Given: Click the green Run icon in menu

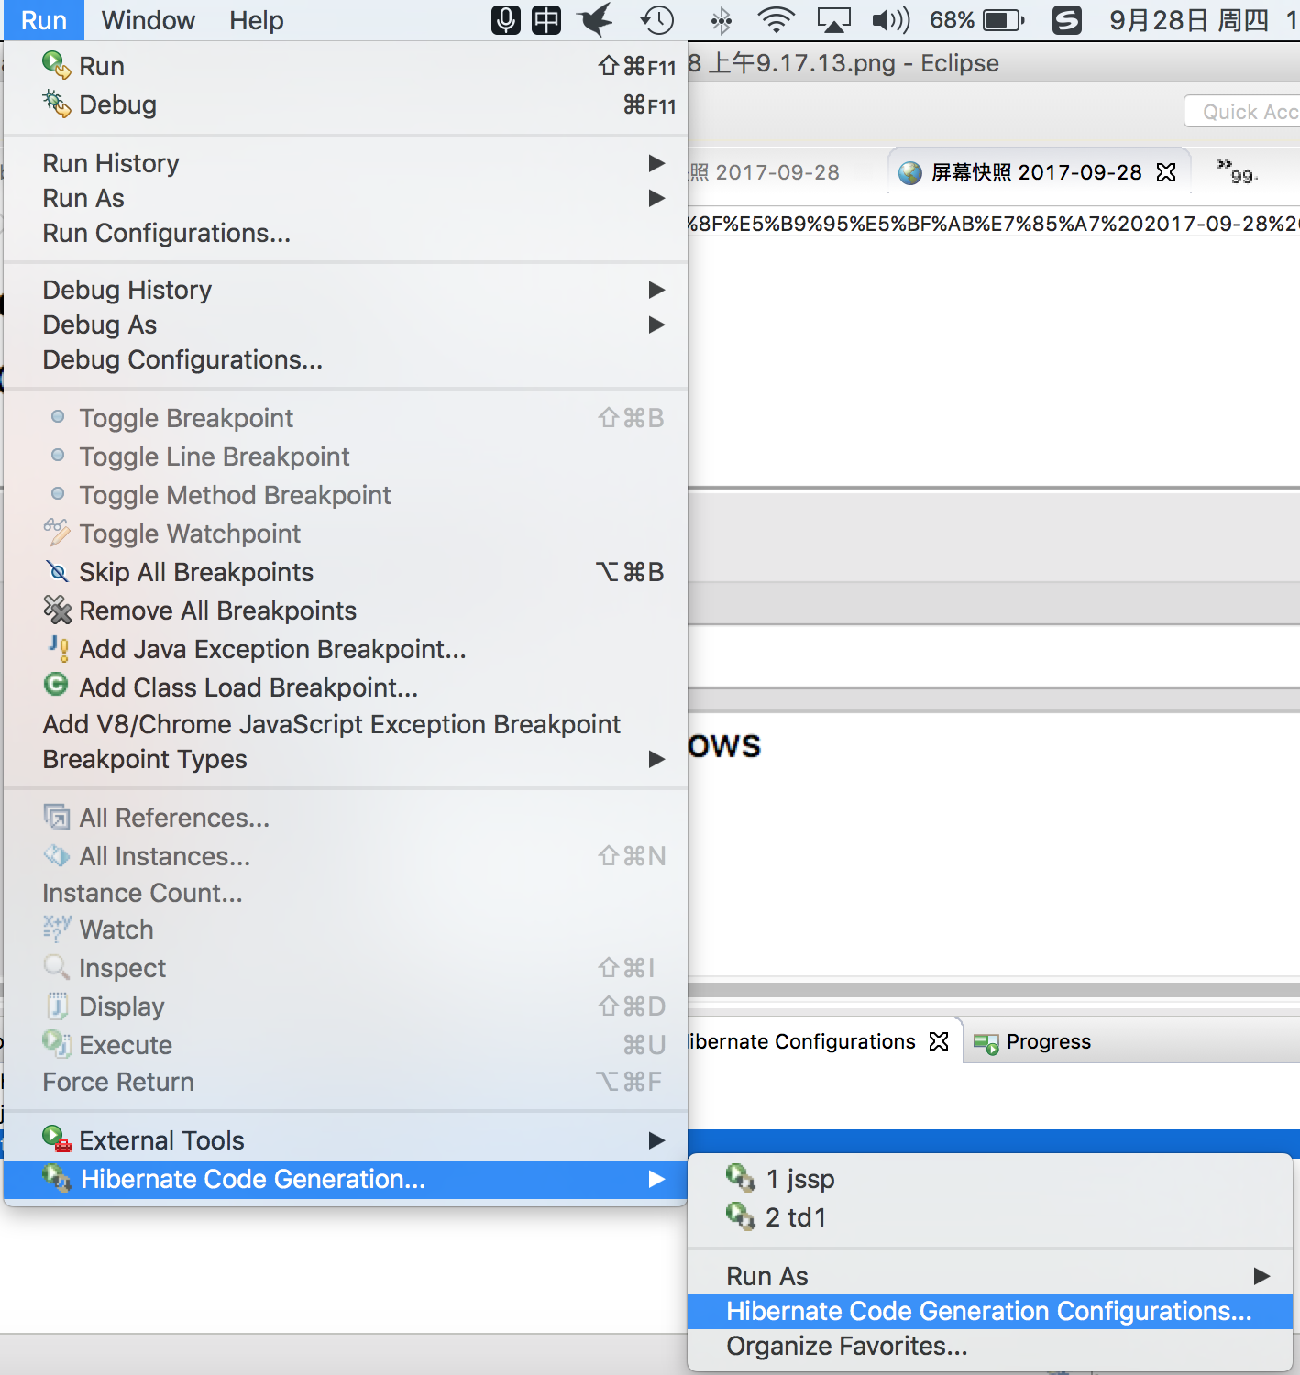Looking at the screenshot, I should 56,65.
